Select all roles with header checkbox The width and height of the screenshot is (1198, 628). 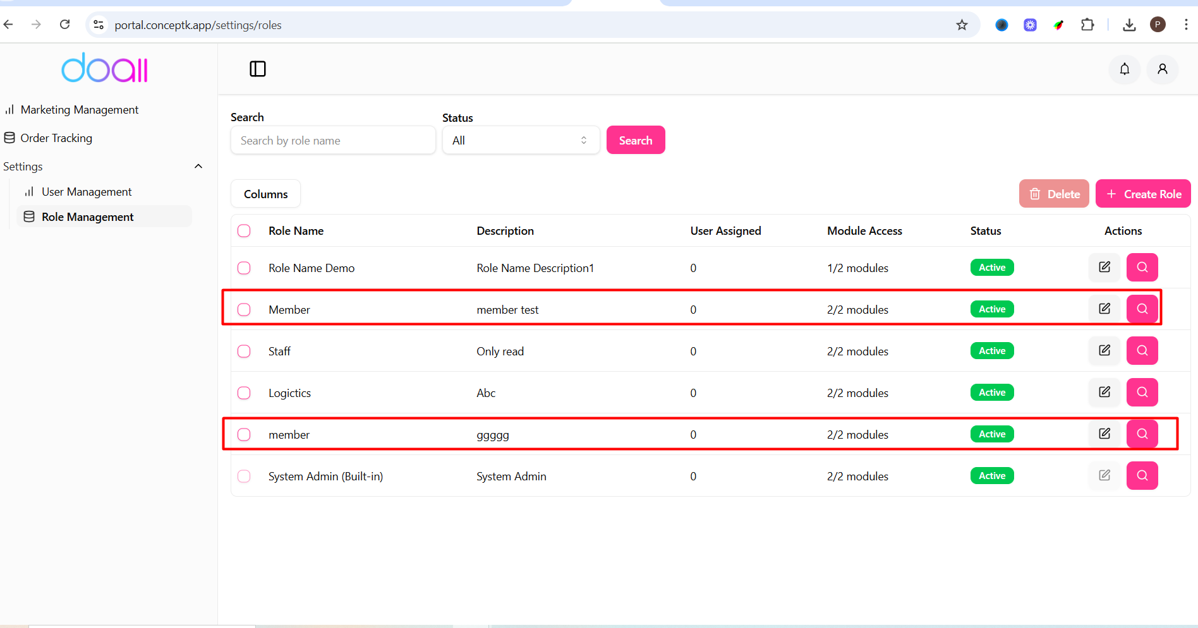[x=244, y=231]
